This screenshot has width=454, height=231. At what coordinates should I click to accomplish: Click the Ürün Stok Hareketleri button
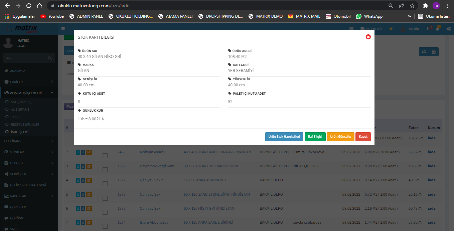pyautogui.click(x=284, y=137)
